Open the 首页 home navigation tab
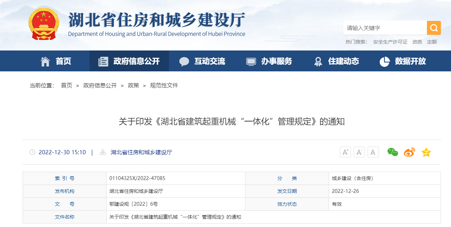 56,61
